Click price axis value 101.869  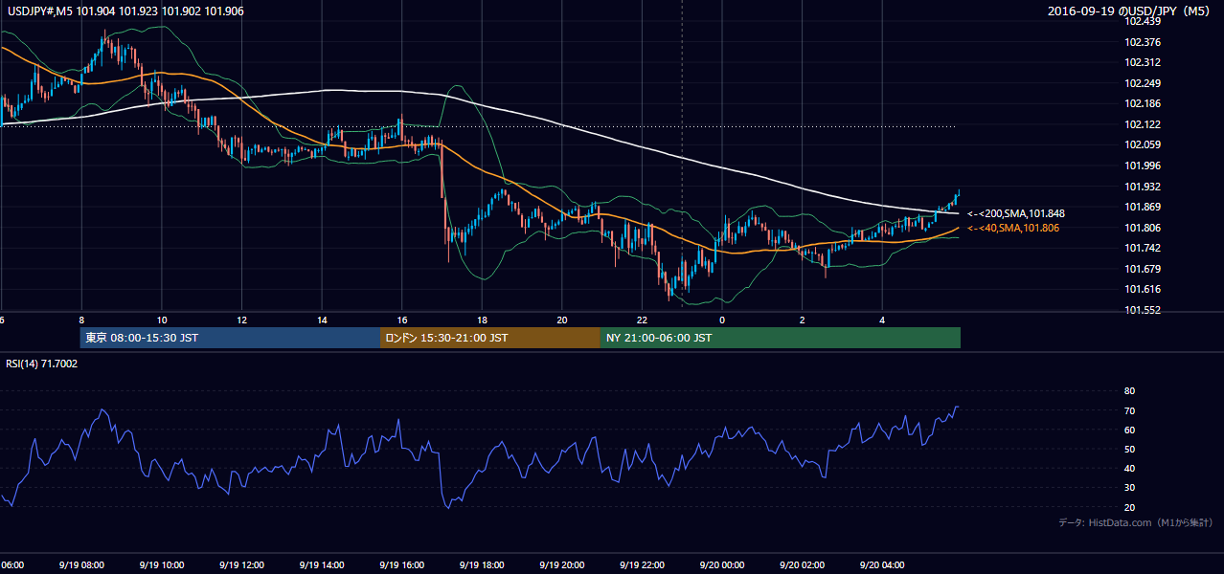pos(1143,207)
